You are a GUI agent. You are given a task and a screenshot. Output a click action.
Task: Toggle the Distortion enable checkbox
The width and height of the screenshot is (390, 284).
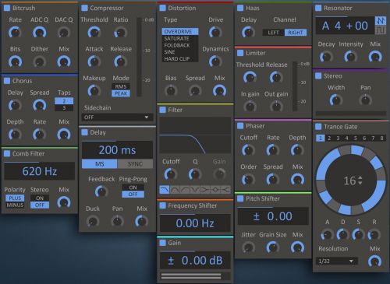pos(162,8)
